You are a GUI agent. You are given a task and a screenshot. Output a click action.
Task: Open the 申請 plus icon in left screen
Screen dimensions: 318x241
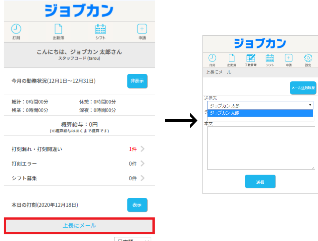tap(142, 29)
